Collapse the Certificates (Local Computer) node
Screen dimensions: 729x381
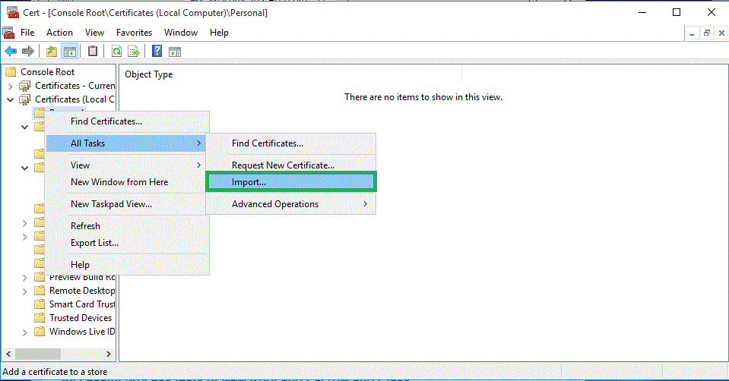11,99
